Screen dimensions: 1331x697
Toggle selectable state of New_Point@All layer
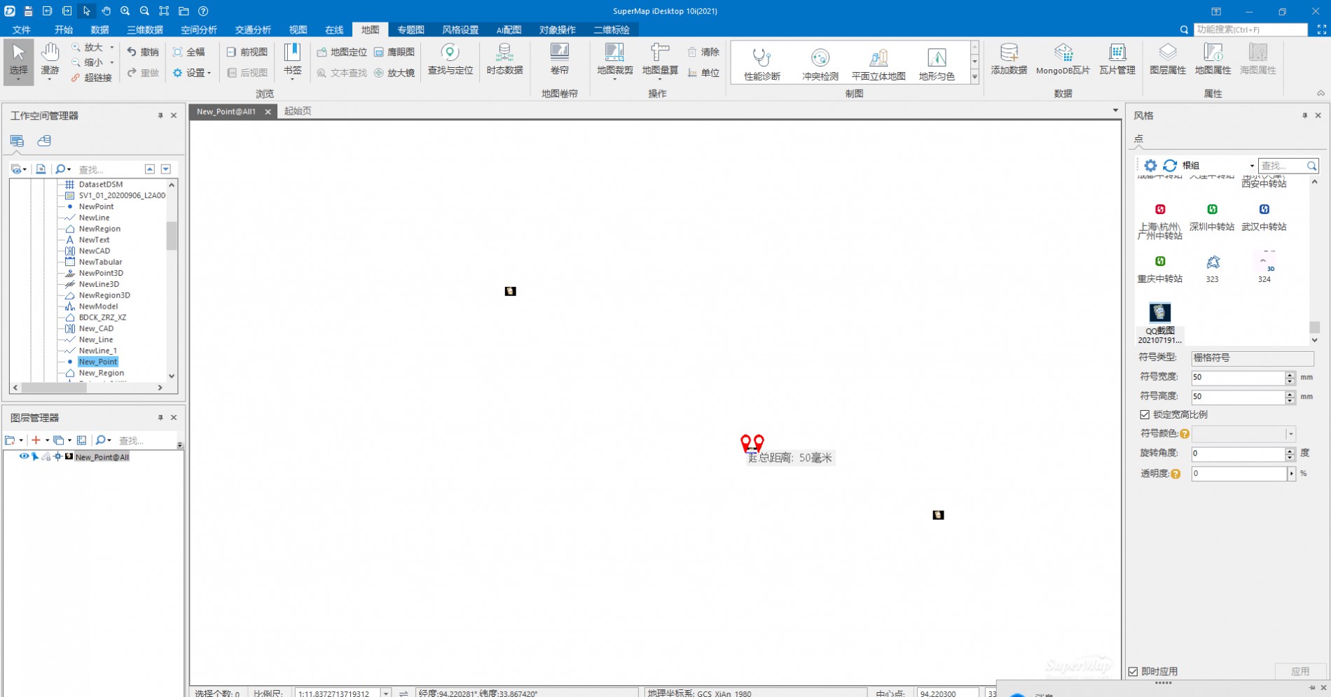tap(35, 456)
